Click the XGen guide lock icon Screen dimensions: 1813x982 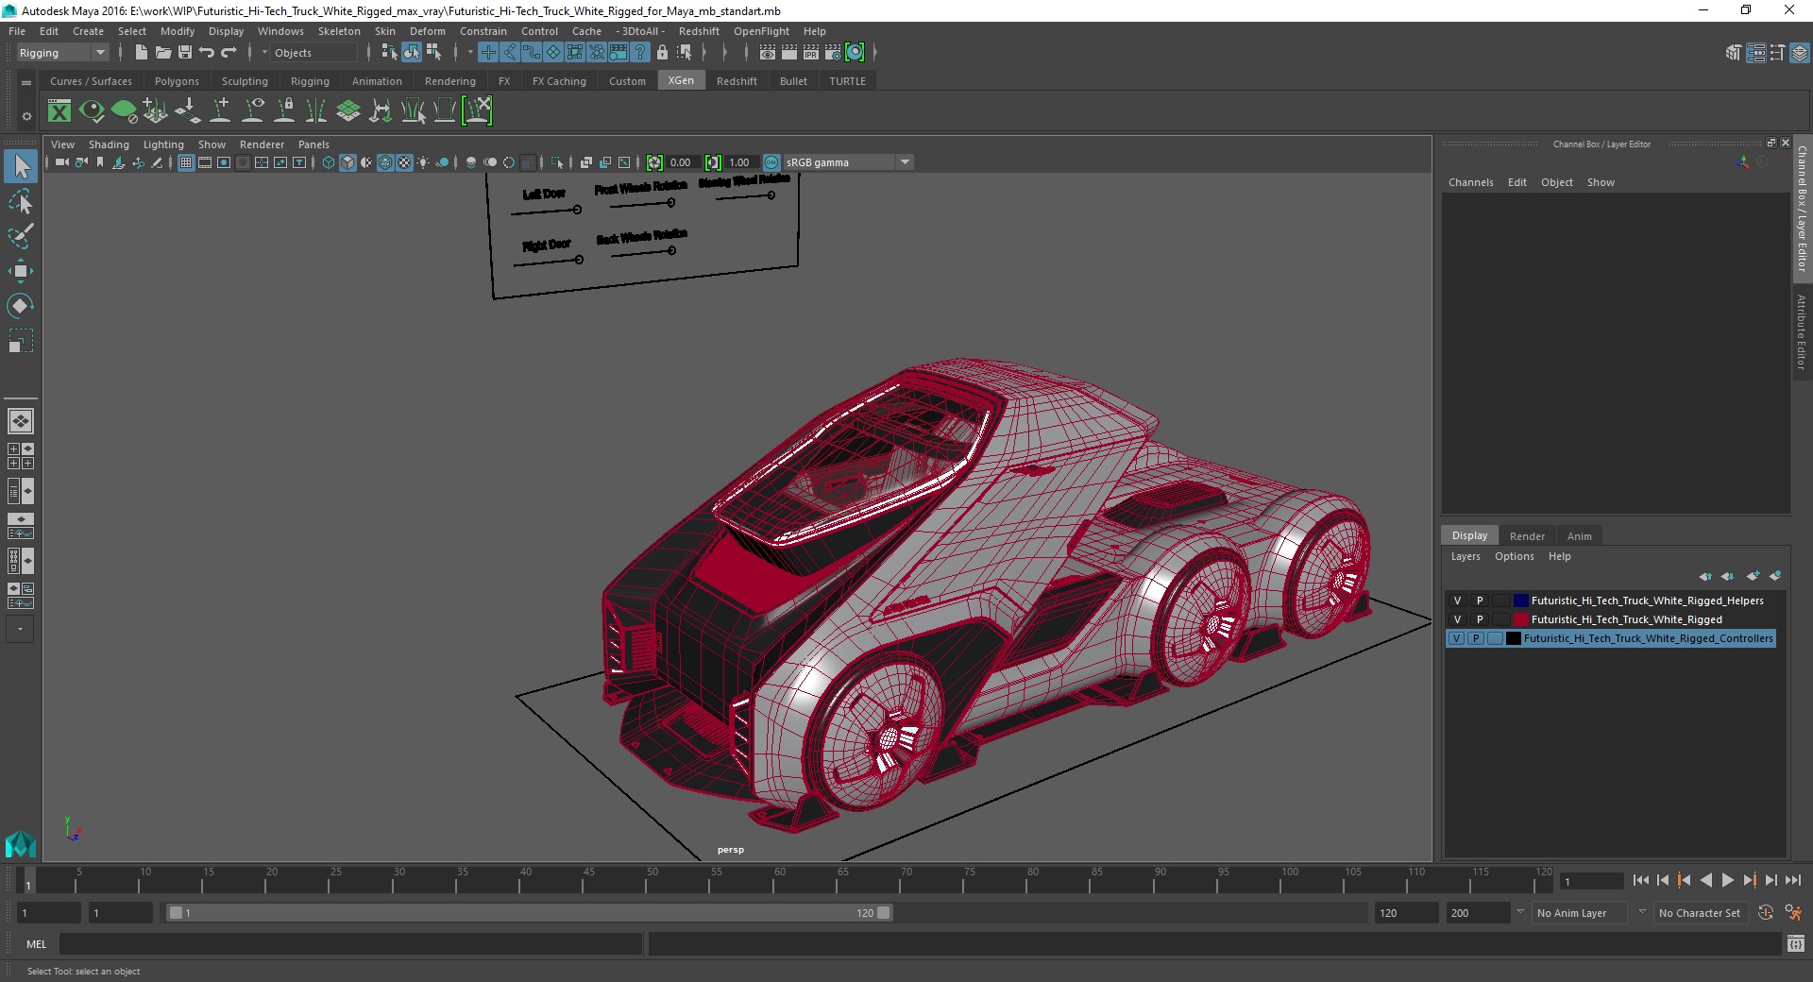point(284,111)
